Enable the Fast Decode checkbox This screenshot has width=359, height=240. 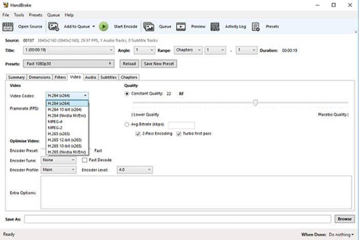[85, 160]
